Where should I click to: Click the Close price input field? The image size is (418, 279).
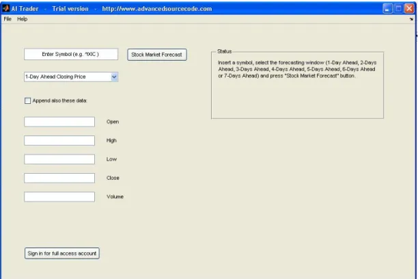click(59, 178)
